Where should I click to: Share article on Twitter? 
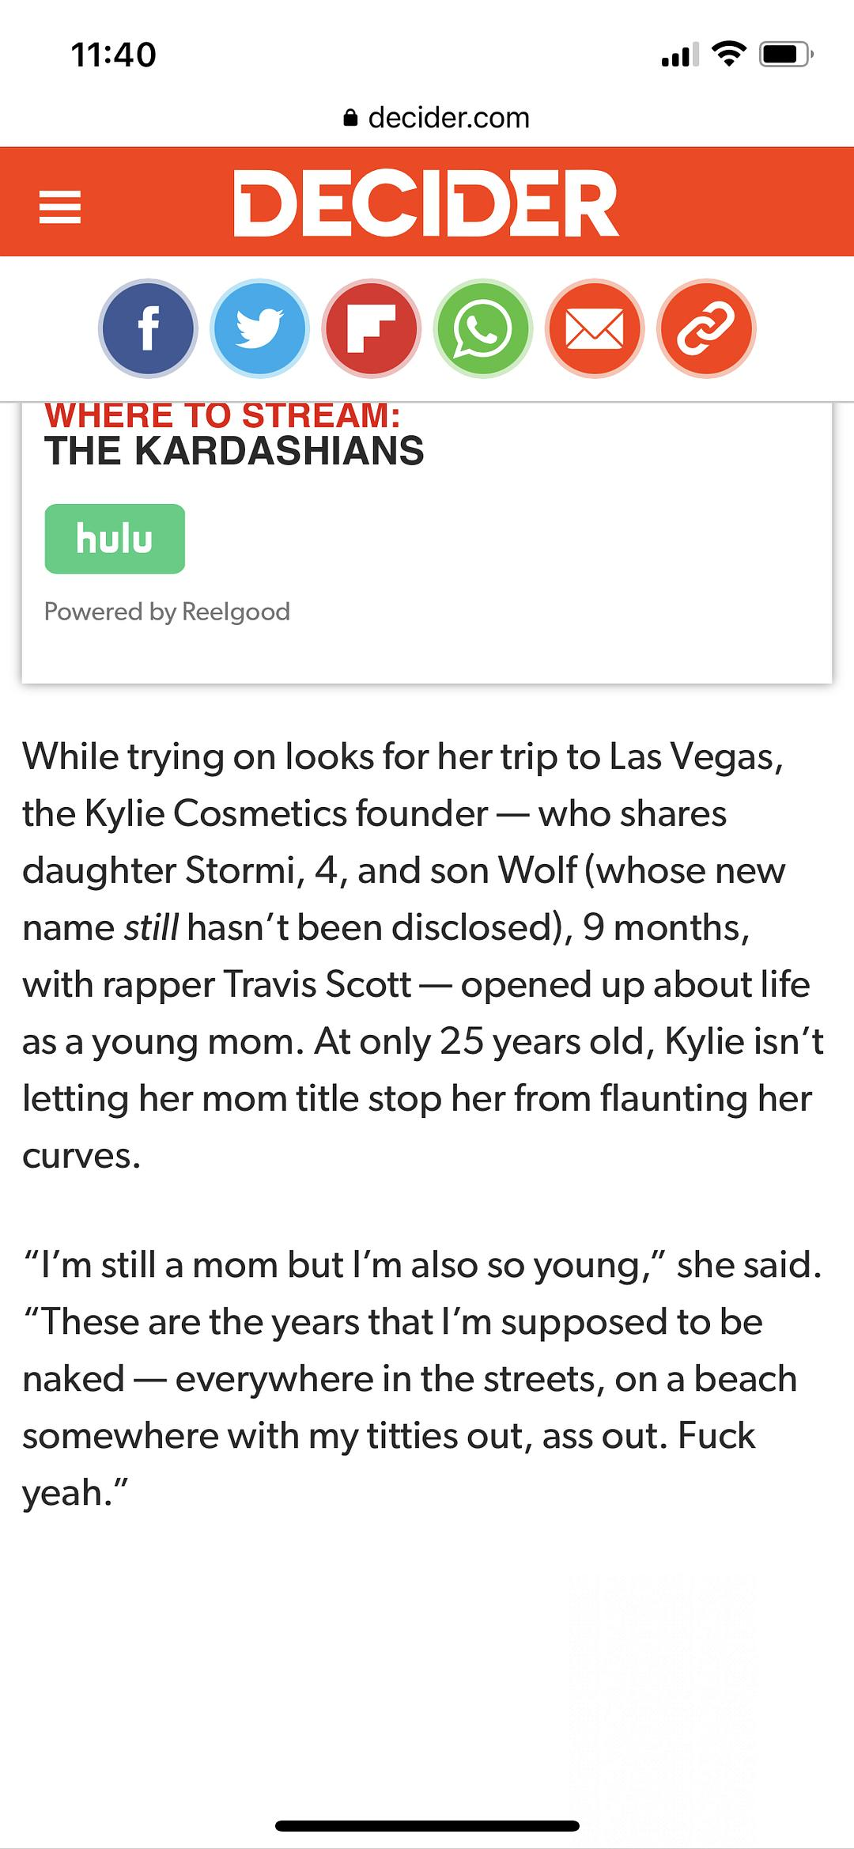pyautogui.click(x=259, y=328)
